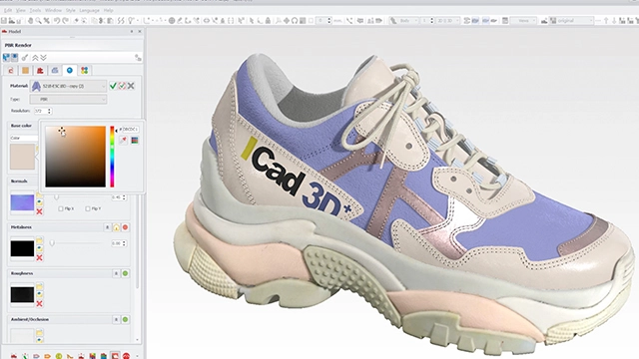
Task: Click the key icon in PBR Render
Action: click(x=25, y=58)
